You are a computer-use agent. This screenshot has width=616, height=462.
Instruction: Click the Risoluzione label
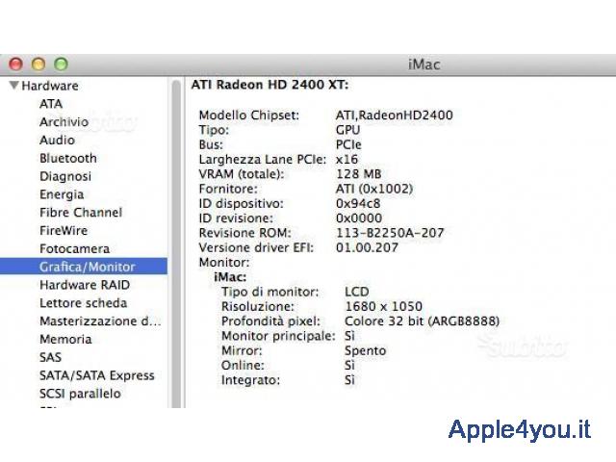click(258, 306)
